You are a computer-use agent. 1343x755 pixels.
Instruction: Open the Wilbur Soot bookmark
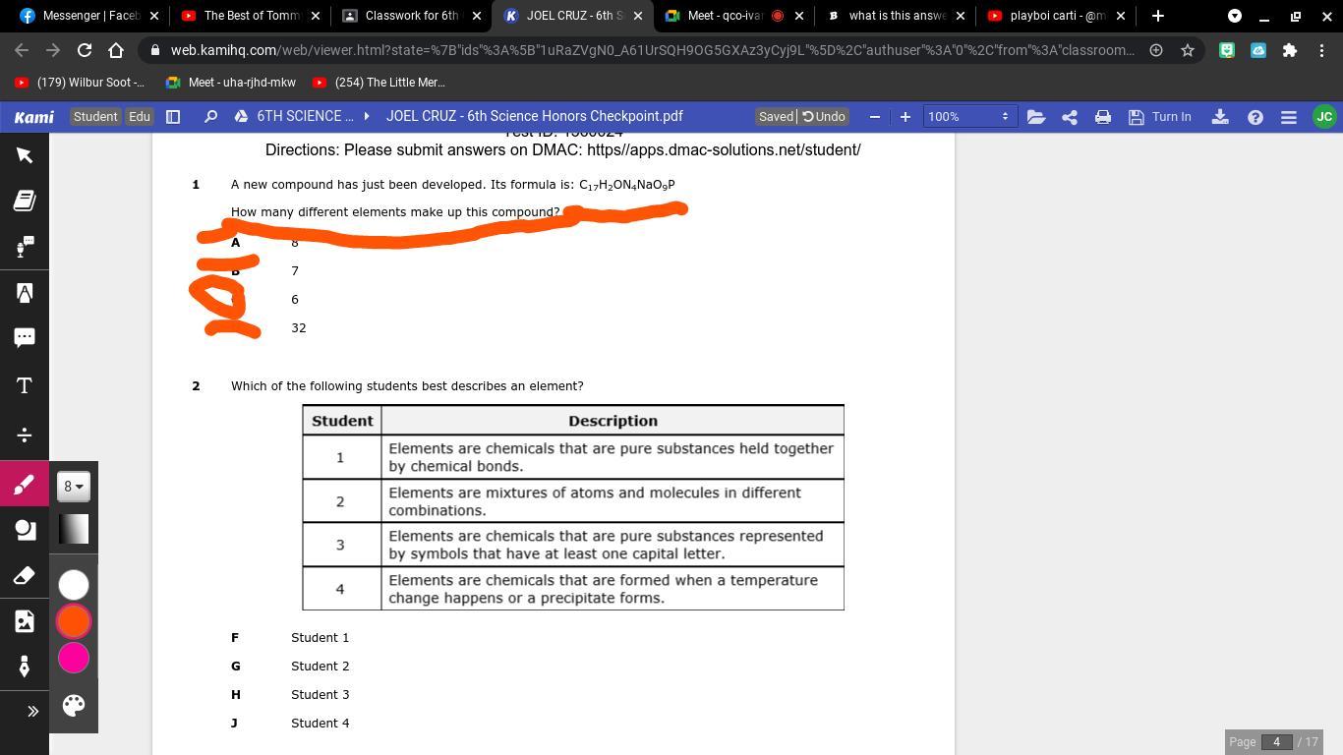[x=79, y=83]
